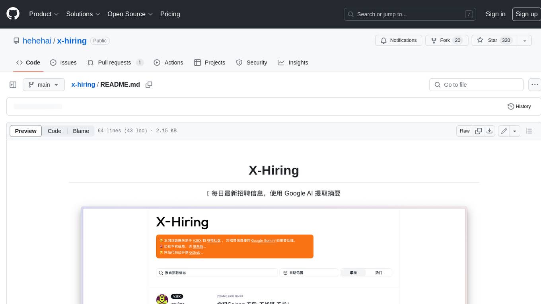The height and width of the screenshot is (304, 541).
Task: Switch to the Code tab
Action: 28,62
